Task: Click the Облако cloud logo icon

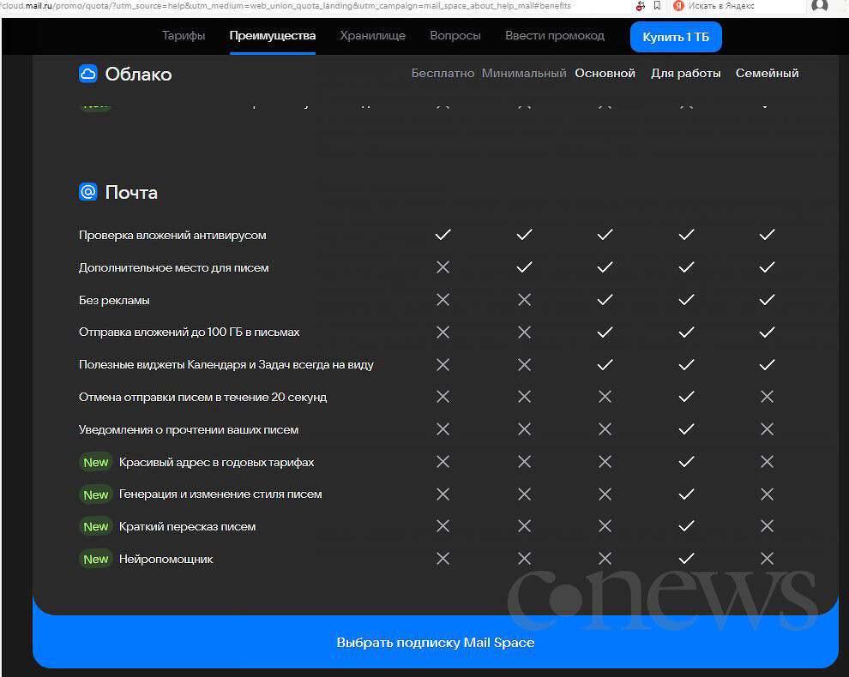Action: (87, 74)
